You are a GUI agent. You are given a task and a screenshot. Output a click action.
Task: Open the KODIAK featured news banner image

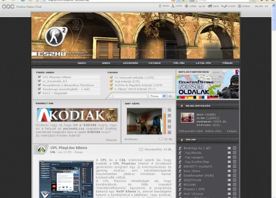(77, 115)
